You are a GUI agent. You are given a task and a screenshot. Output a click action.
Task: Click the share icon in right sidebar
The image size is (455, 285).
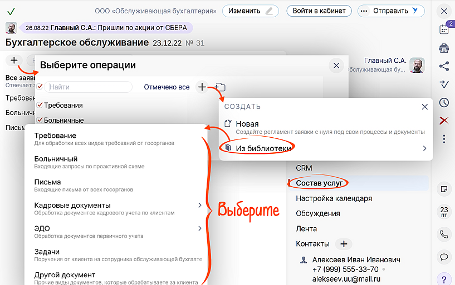[444, 66]
